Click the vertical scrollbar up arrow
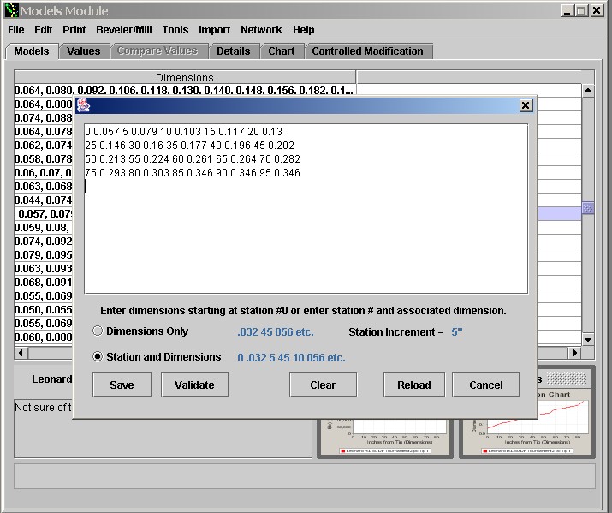 pos(588,90)
